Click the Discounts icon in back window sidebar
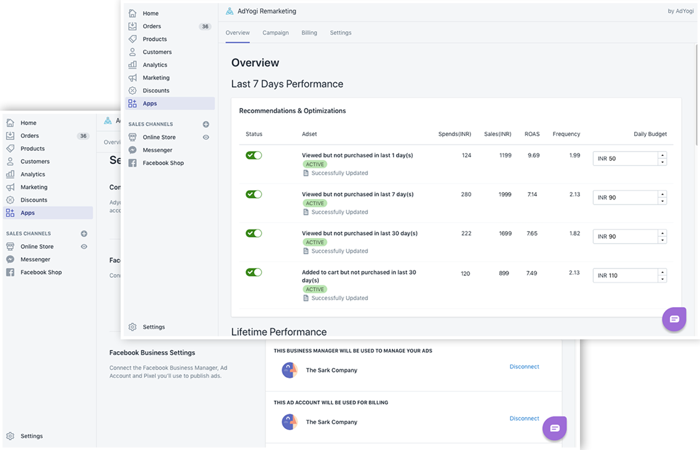 (x=11, y=200)
